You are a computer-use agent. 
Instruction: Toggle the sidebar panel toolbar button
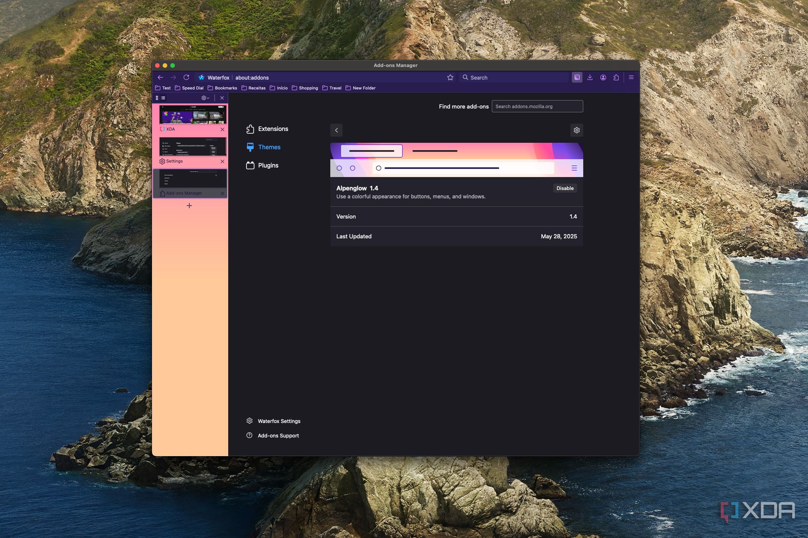(577, 77)
